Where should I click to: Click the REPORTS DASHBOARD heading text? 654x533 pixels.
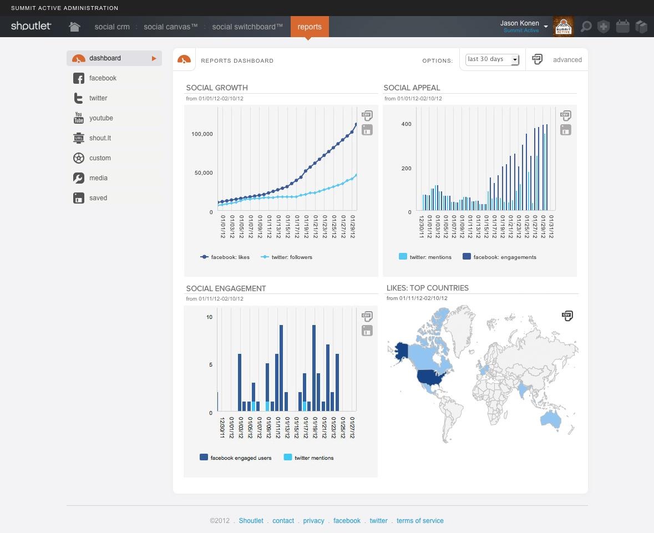[237, 61]
